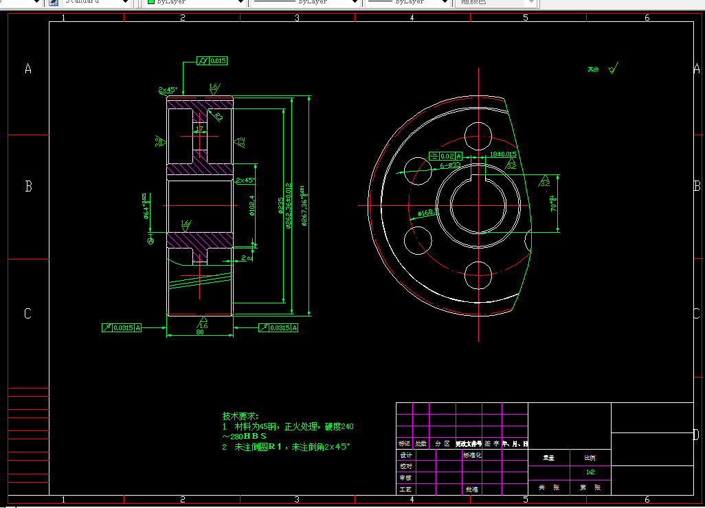Select zone letter C on left border

(x=27, y=314)
